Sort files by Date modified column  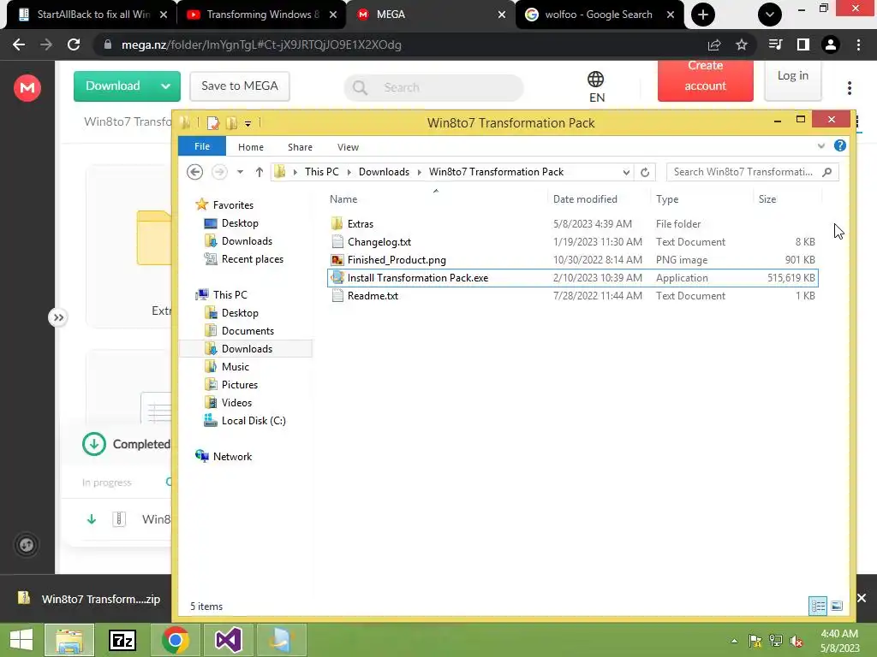click(585, 198)
